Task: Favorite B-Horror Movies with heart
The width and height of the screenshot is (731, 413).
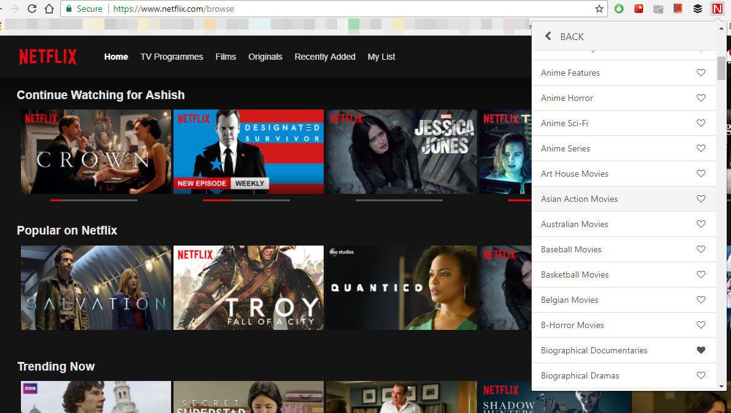Action: click(701, 324)
